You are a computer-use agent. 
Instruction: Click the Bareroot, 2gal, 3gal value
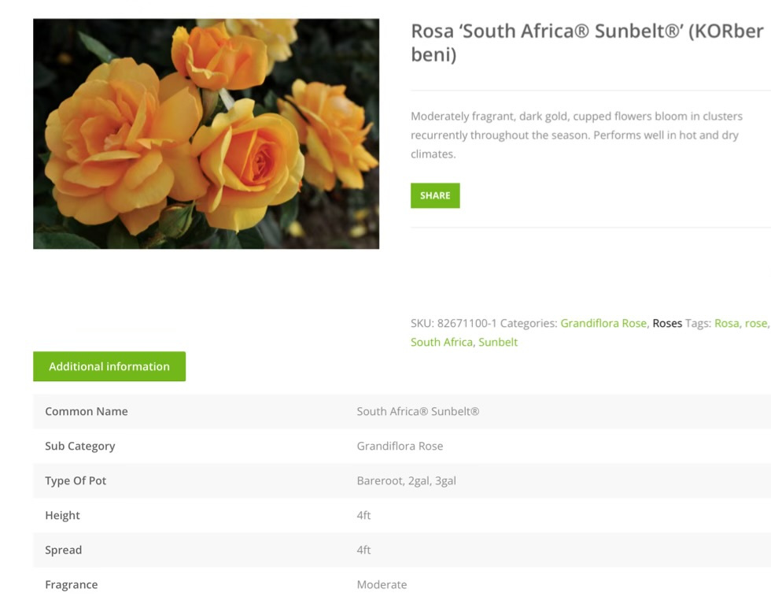[x=406, y=481]
